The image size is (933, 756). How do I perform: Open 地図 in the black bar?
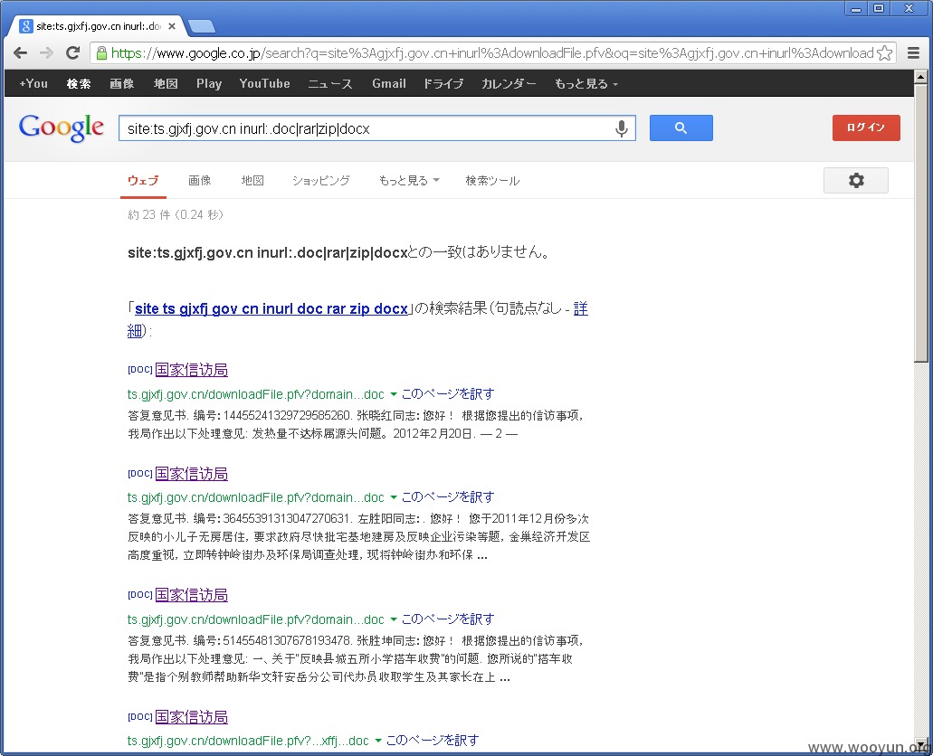[166, 84]
